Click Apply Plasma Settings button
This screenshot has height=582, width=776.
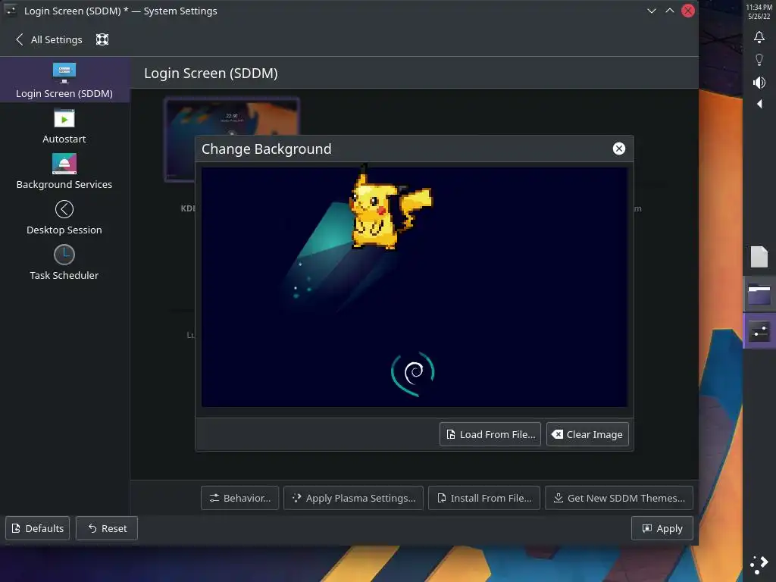pyautogui.click(x=353, y=498)
